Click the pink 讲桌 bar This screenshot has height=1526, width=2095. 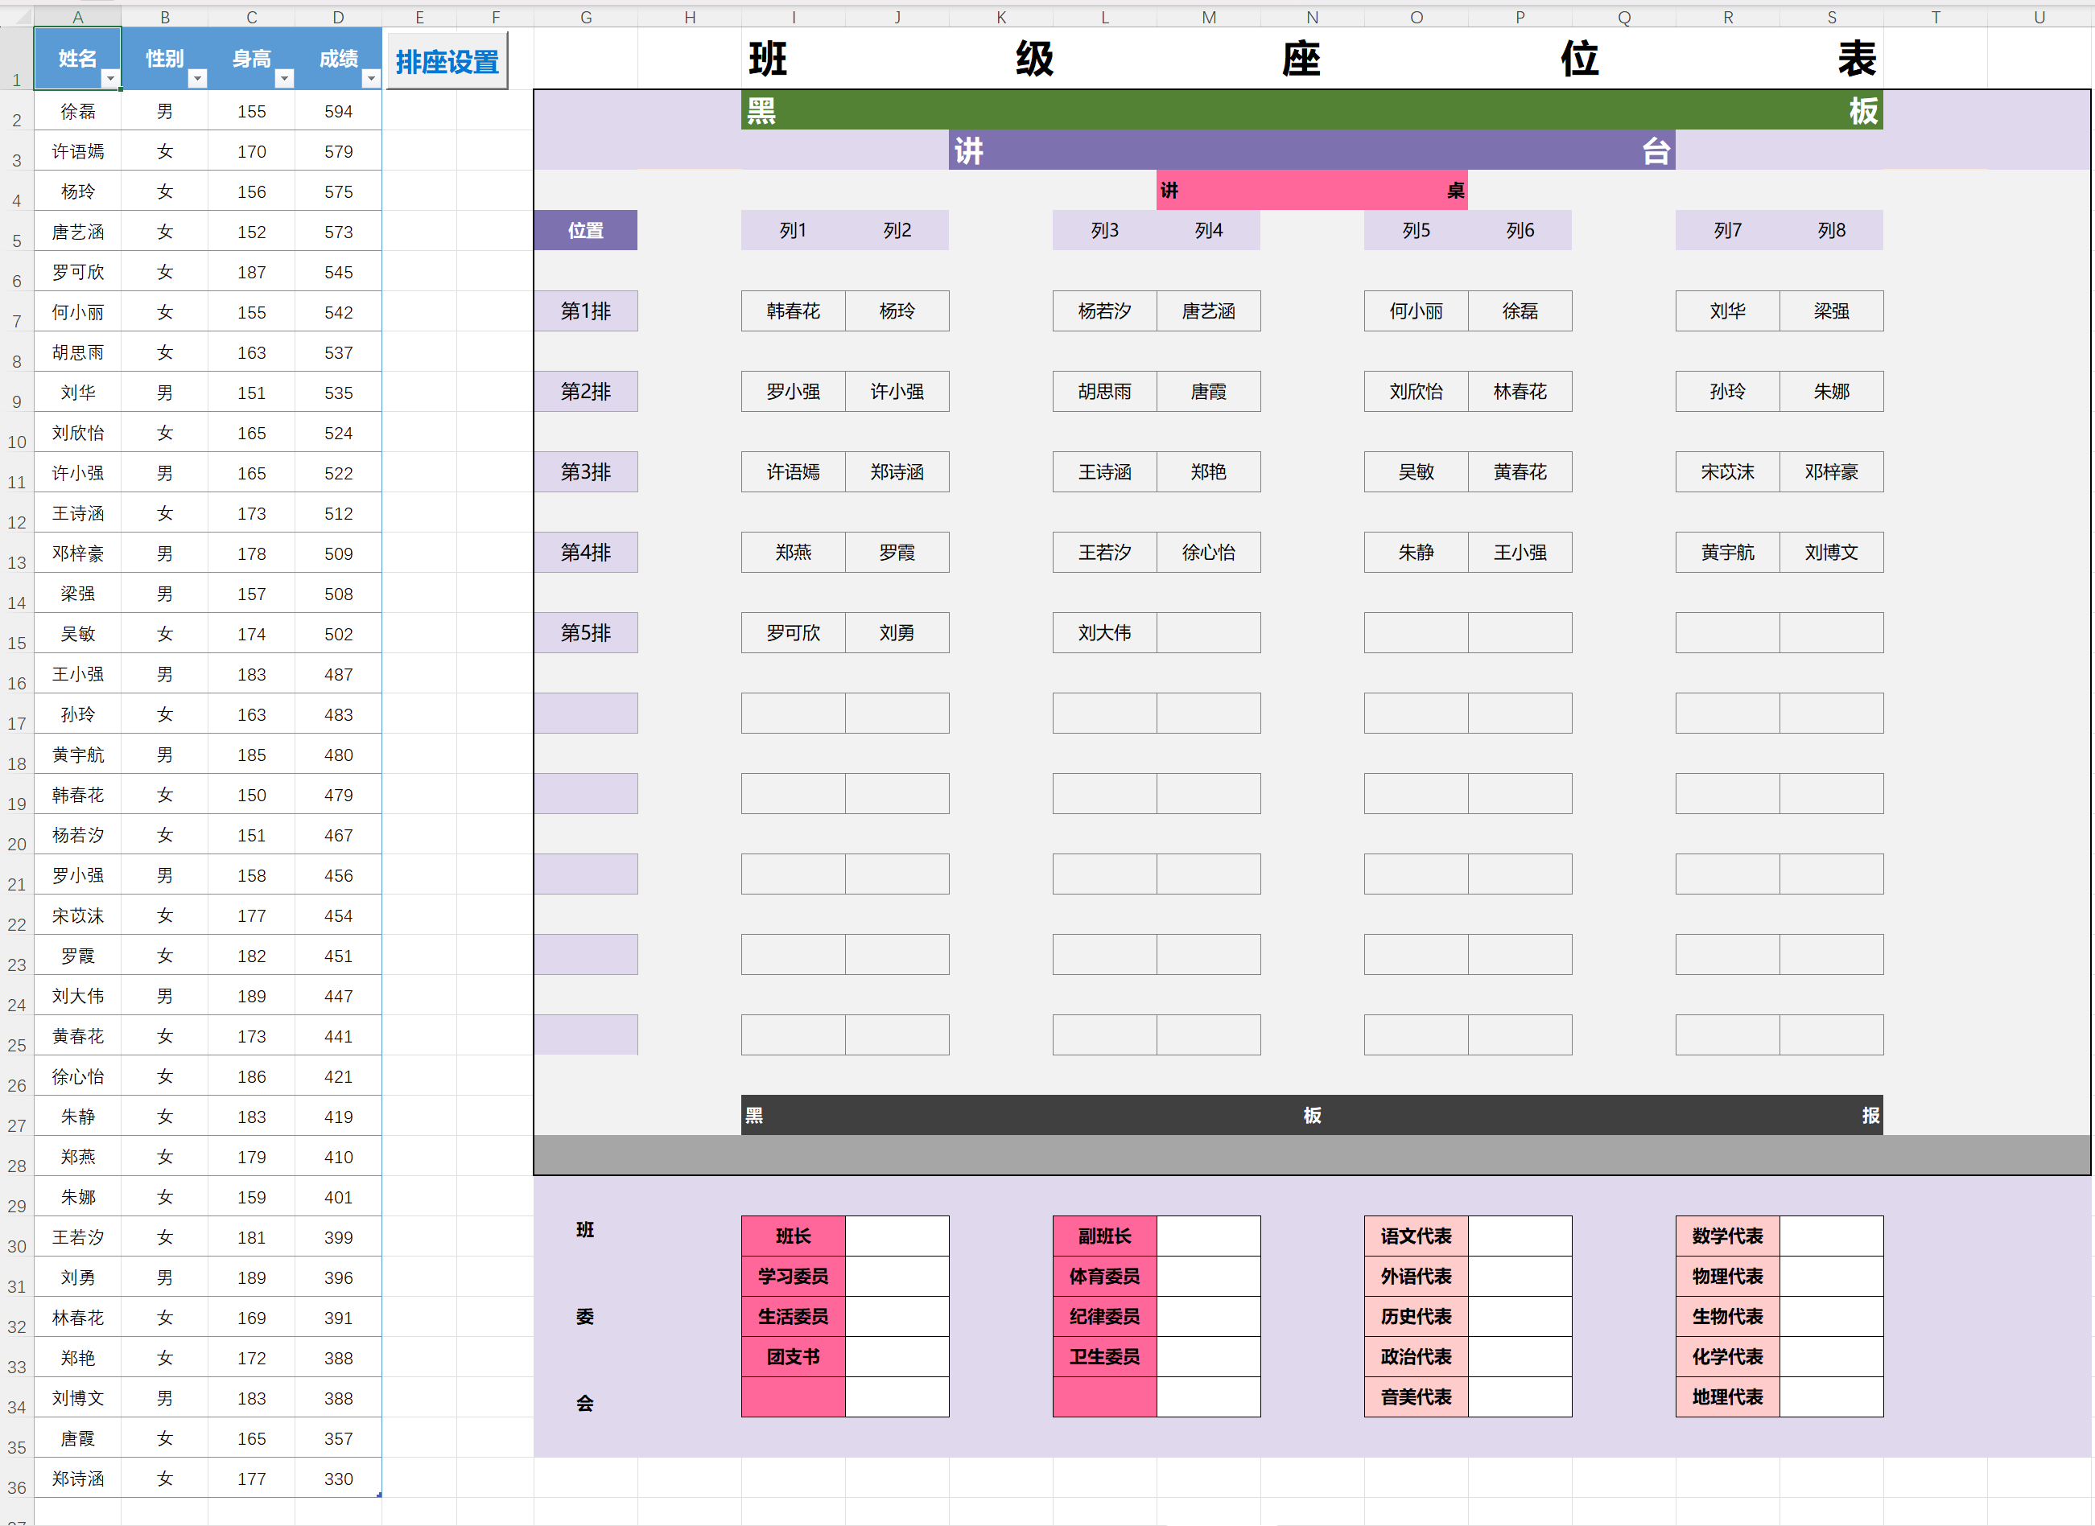pos(1310,191)
